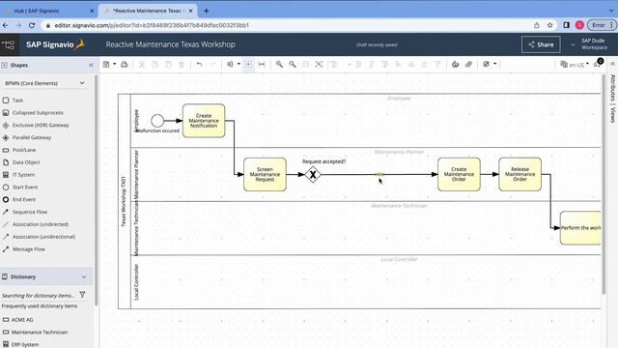This screenshot has height=348, width=618.
Task: Bookmark this page with star icon
Action: 549,25
